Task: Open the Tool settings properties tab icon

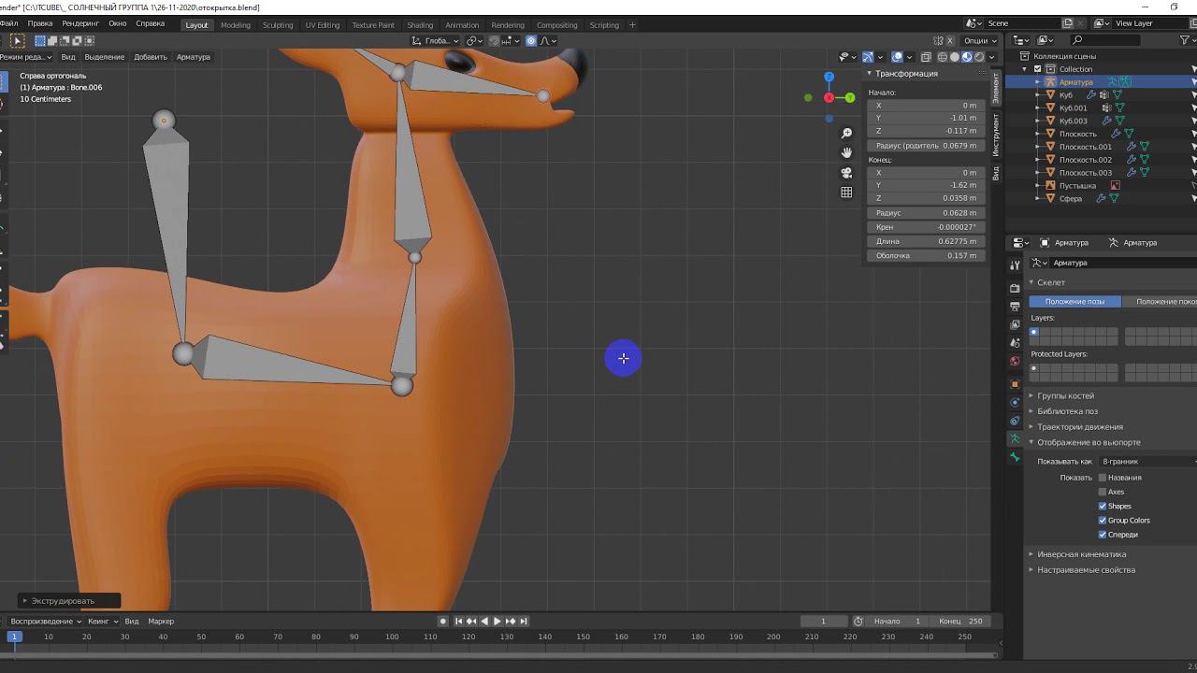Action: [x=1015, y=265]
